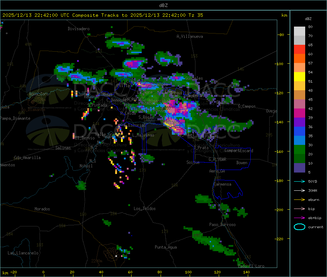Viewport: 327px width, 277px height.
Task: Click the 50YD cyan arrow legend icon
Action: pos(299,181)
